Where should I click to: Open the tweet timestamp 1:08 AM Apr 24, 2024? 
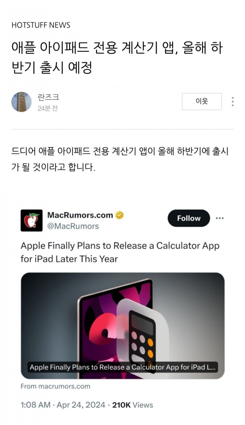tap(63, 405)
